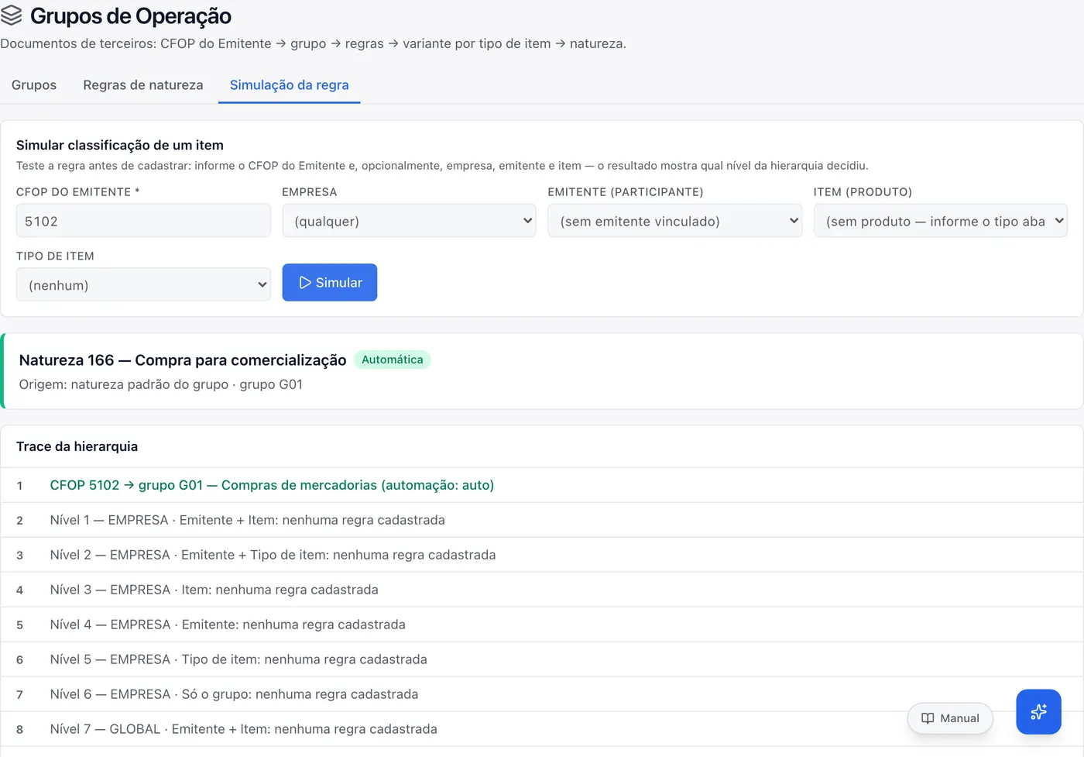Select the Nível 4 — EMPRESA Emitente row
The height and width of the screenshot is (757, 1084).
click(x=542, y=625)
